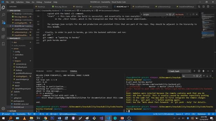Open the Debug view in activity bar
Image resolution: width=216 pixels, height=121 pixels.
click(x=3, y=29)
